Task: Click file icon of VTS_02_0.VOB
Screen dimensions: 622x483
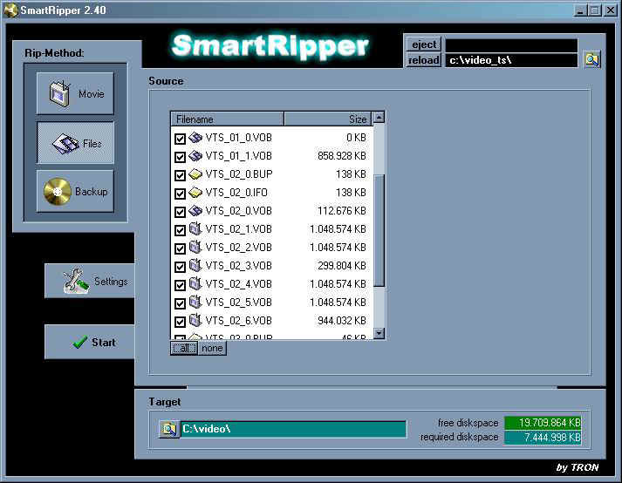Action: point(195,210)
